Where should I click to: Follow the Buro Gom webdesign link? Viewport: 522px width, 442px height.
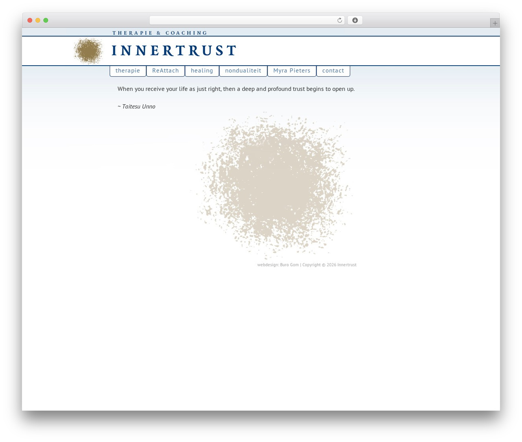pyautogui.click(x=290, y=265)
